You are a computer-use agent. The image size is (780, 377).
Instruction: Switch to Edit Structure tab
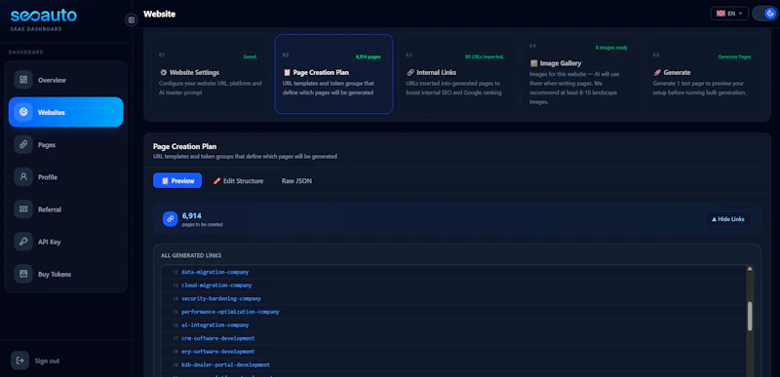pyautogui.click(x=238, y=181)
